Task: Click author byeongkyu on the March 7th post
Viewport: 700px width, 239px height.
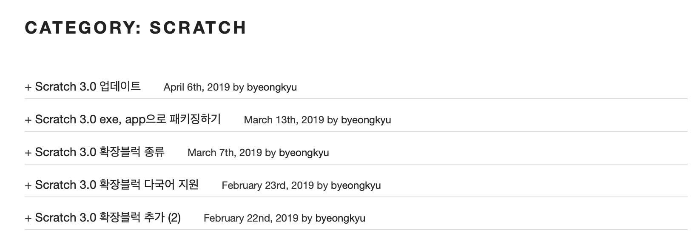Action: click(x=304, y=153)
